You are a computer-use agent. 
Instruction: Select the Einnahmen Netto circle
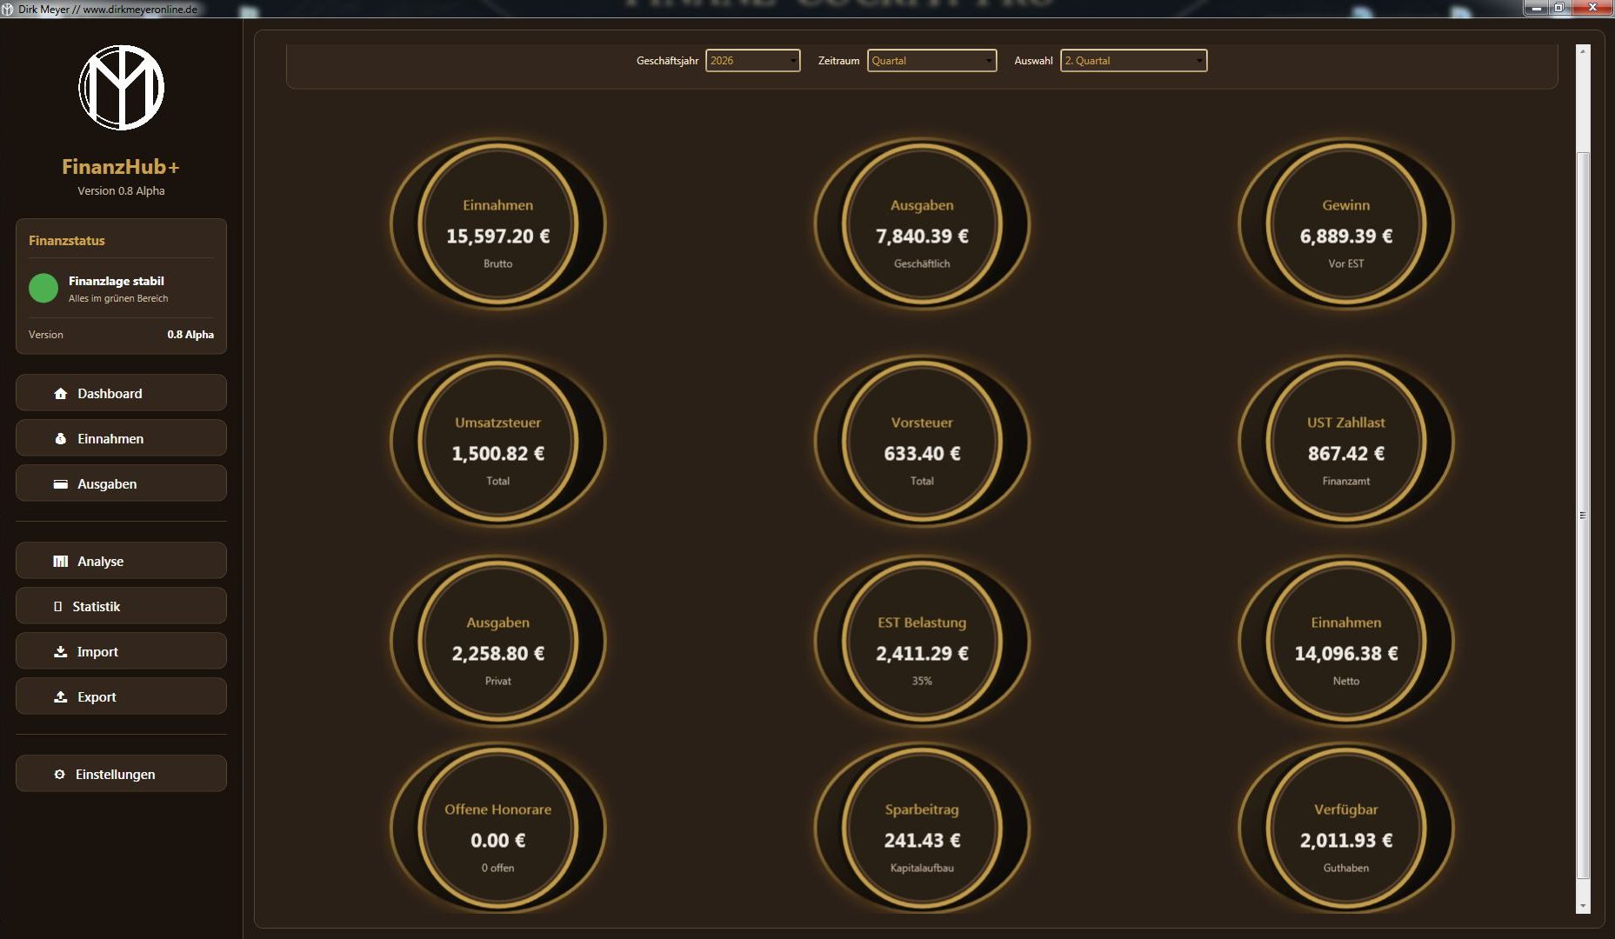point(1346,642)
